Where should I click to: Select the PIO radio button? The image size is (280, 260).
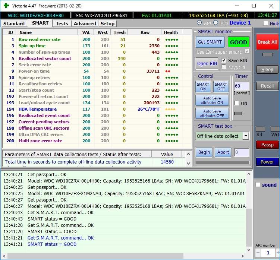216,23
